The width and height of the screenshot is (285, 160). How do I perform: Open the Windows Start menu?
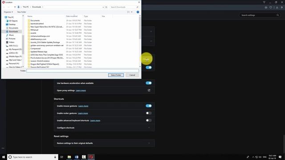click(x=4, y=157)
